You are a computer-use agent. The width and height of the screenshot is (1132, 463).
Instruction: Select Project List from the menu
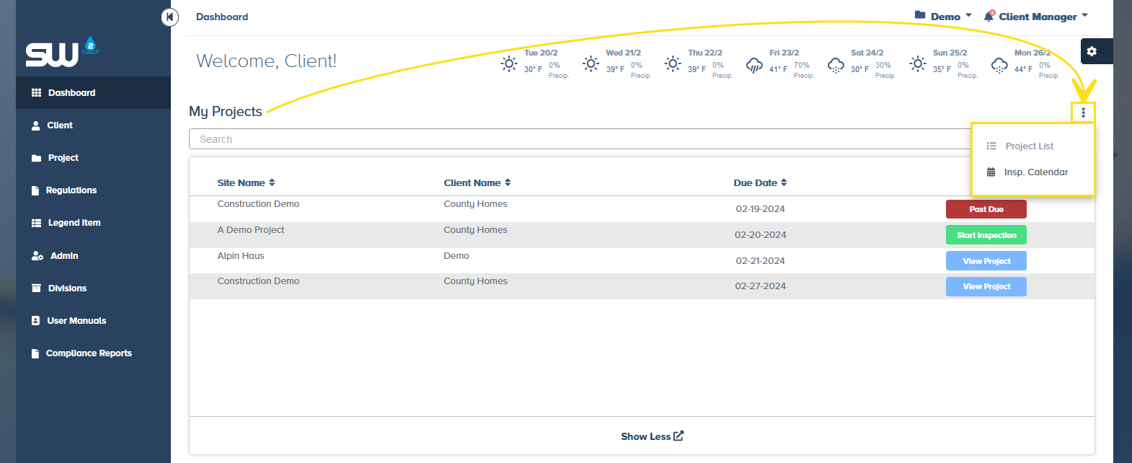click(1029, 146)
